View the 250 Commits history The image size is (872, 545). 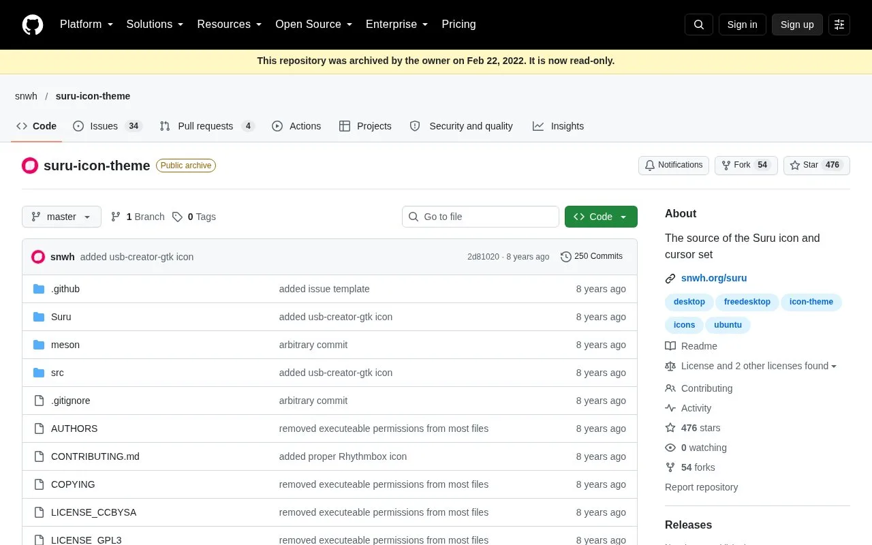591,257
